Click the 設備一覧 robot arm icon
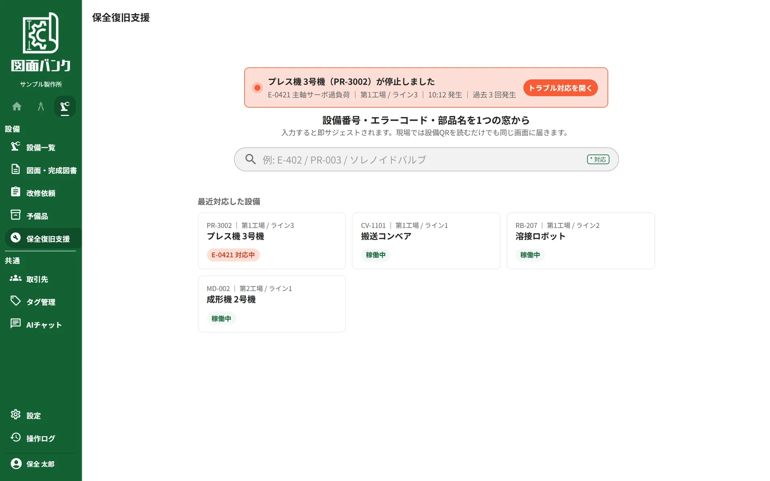770x481 pixels. coord(16,147)
